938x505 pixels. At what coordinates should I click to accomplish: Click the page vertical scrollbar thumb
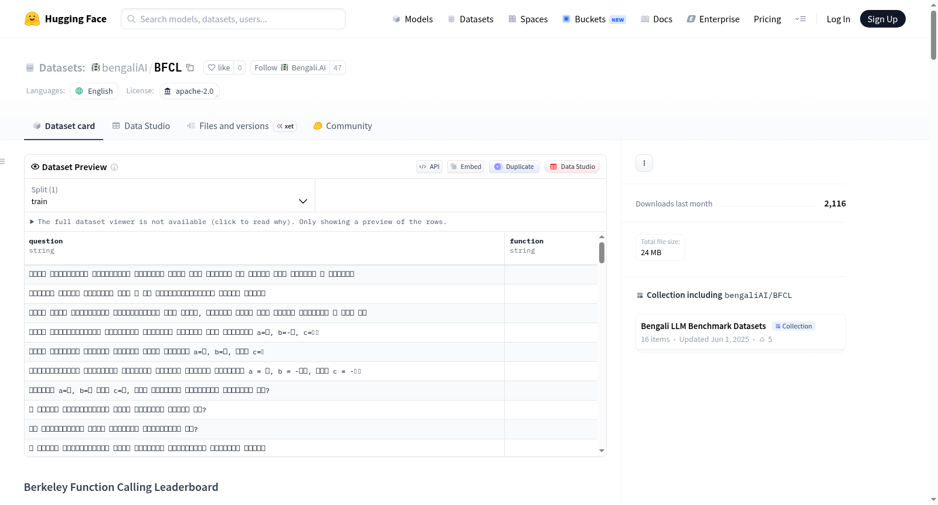pos(933,35)
